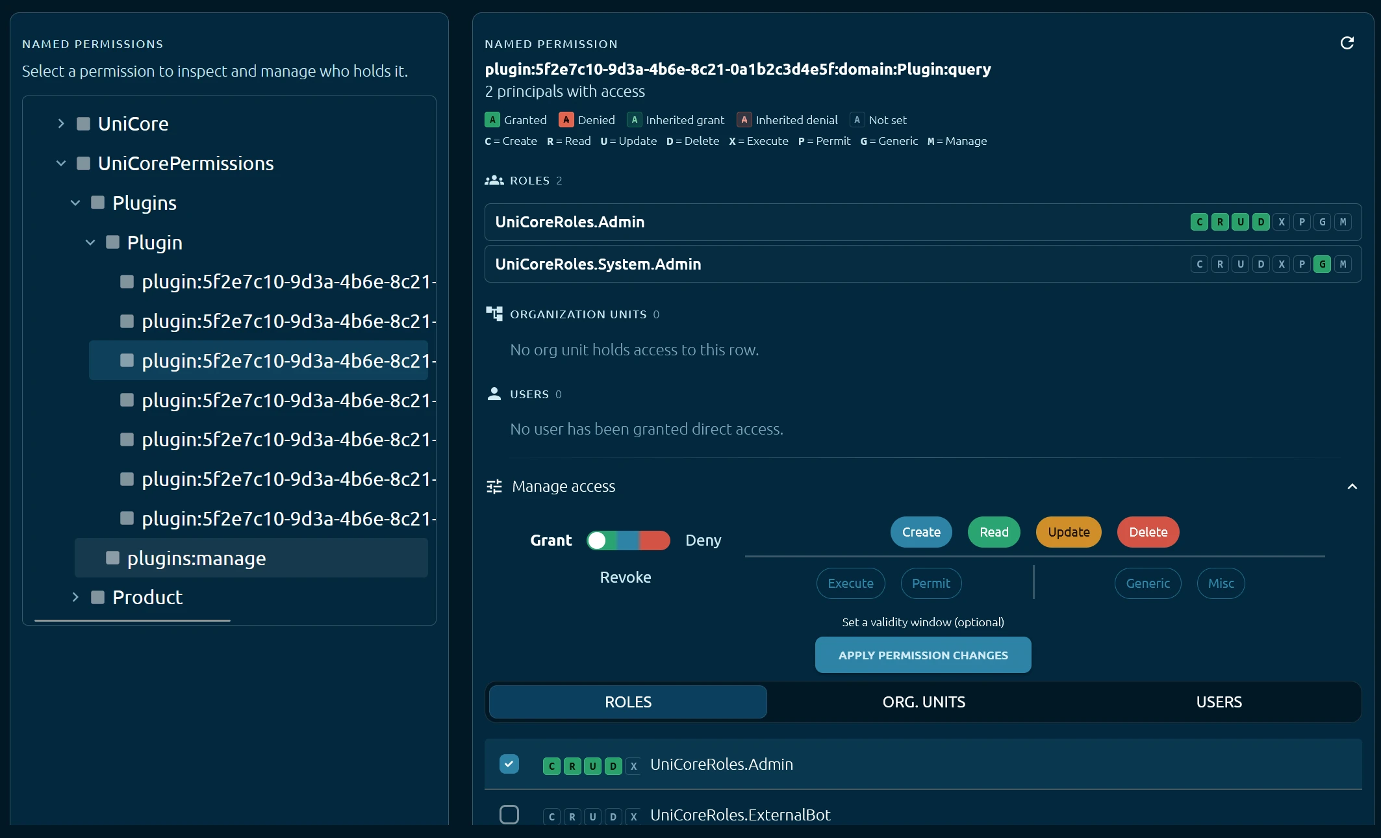This screenshot has width=1381, height=838.
Task: Click the R badge in the UniCoreRoles.Admin roles row
Action: click(1220, 222)
